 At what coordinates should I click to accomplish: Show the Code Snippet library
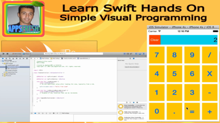click(x=130, y=102)
